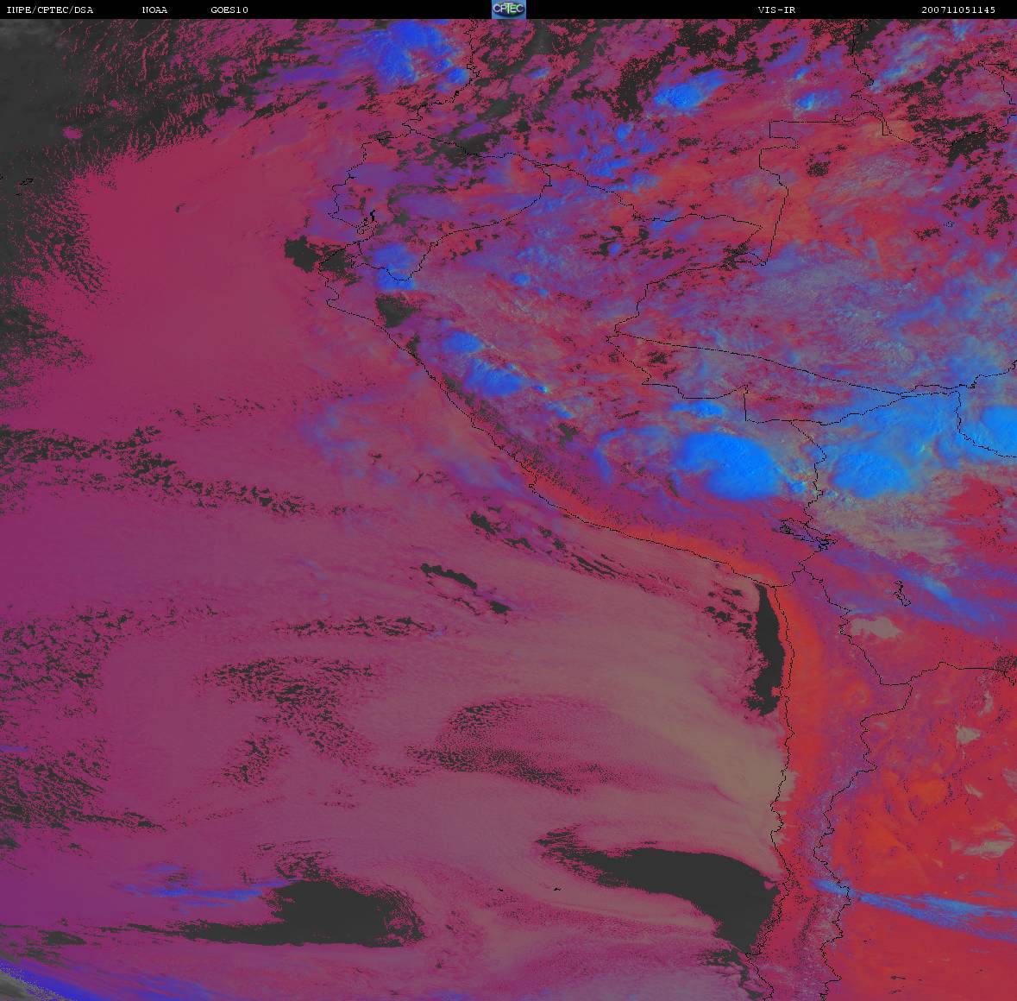Click the 'GOES10' satellite label

(x=229, y=9)
